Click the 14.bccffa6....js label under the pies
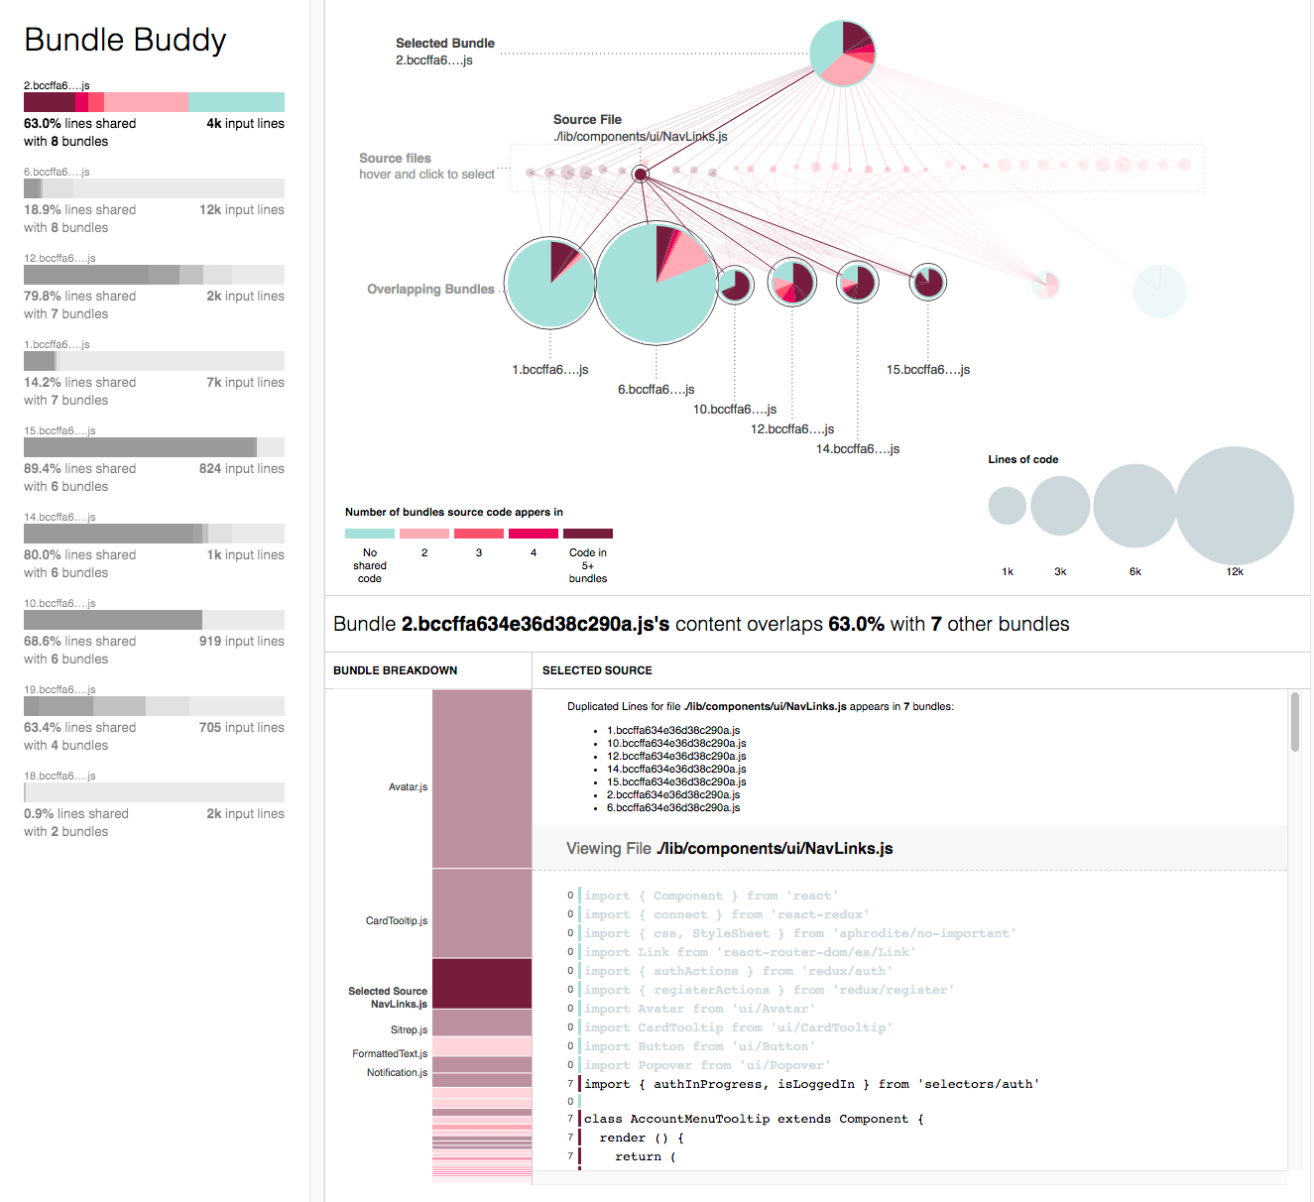 pos(858,449)
